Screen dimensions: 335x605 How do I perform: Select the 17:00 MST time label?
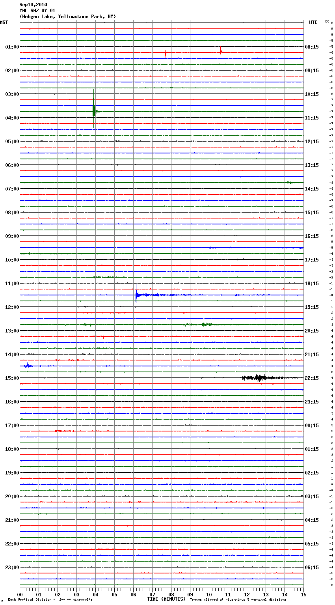(12, 426)
